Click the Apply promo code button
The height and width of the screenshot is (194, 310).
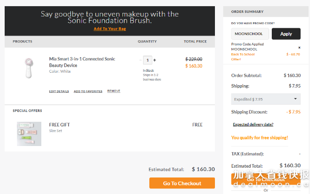coord(286,34)
